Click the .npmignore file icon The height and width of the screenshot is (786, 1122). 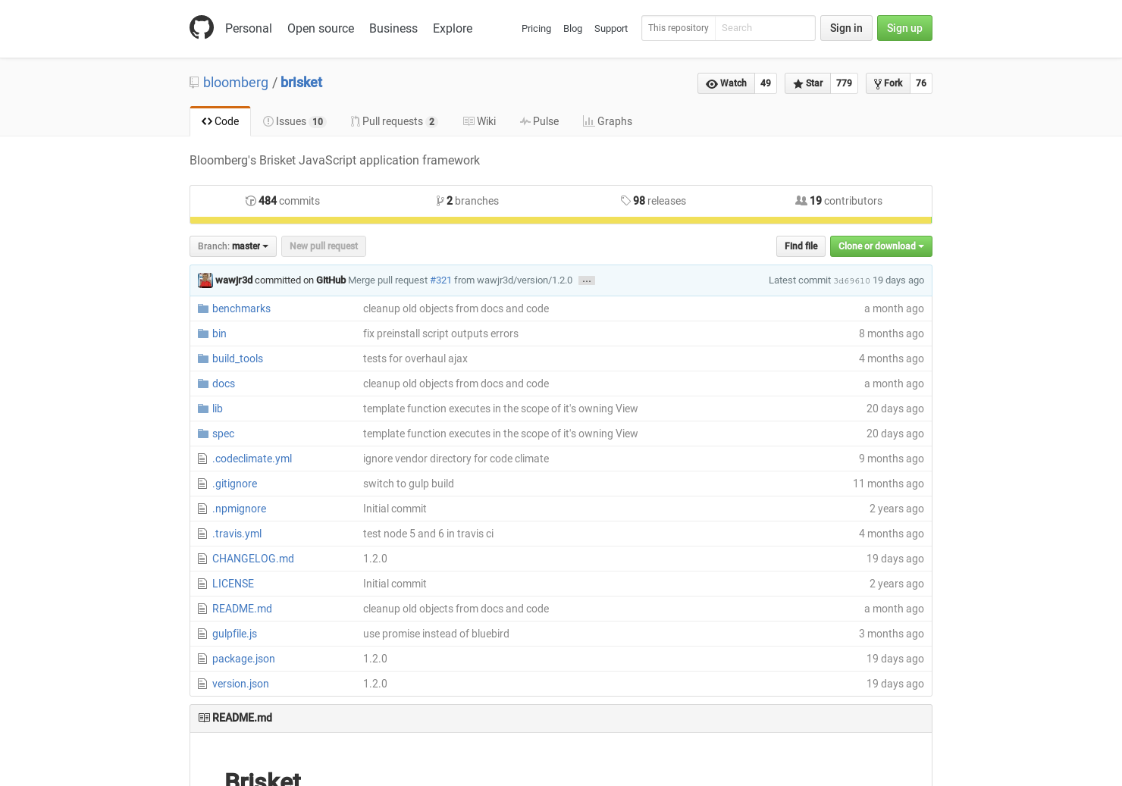[x=202, y=509]
